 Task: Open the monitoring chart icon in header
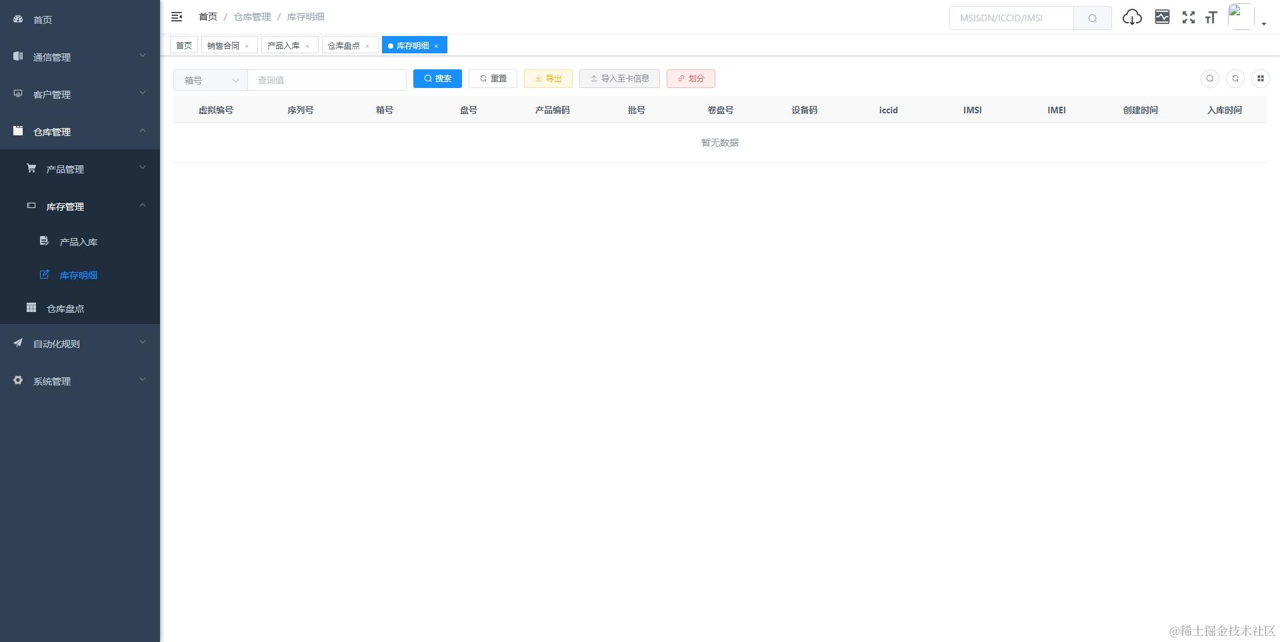(1162, 17)
